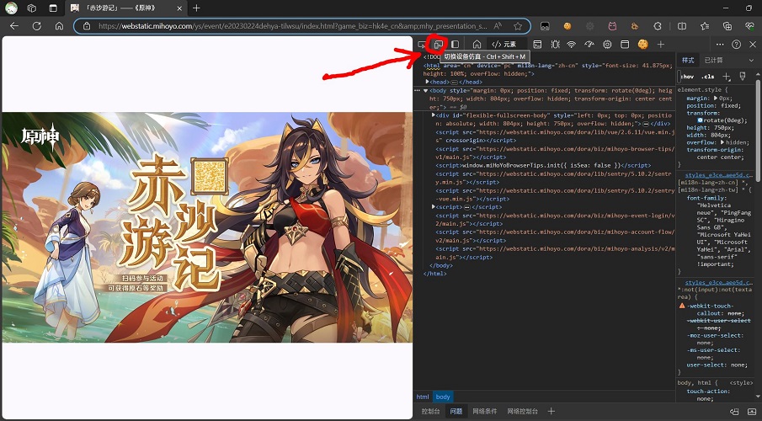Open the Network wifi icon panel
The image size is (762, 421).
[572, 44]
